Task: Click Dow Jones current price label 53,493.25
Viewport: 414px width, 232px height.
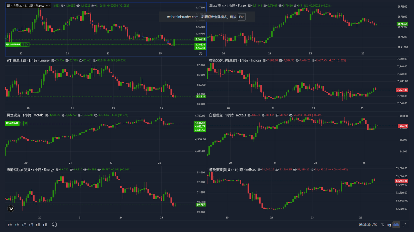Action: tap(402, 181)
